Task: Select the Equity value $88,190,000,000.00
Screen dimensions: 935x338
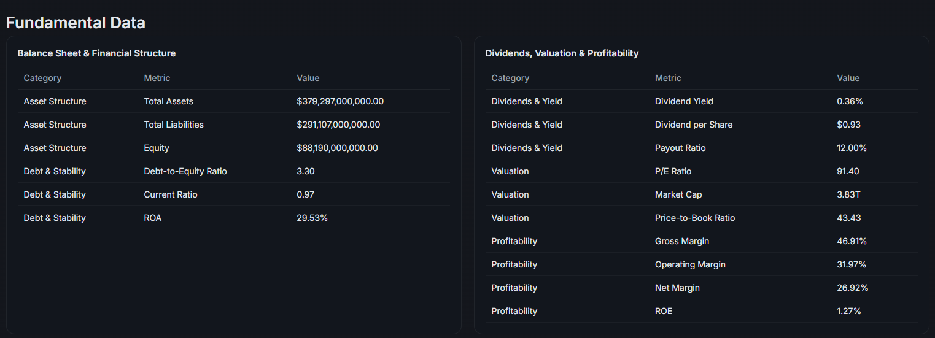Action: point(337,148)
